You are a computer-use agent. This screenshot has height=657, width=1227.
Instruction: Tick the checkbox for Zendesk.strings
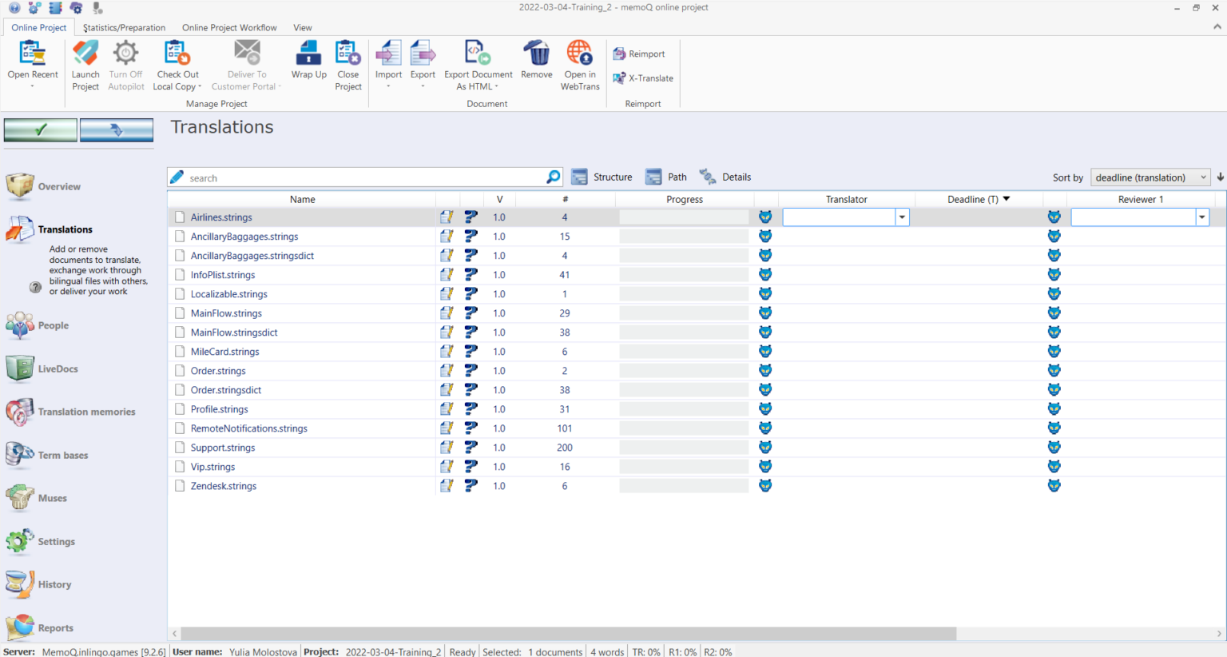(x=180, y=485)
